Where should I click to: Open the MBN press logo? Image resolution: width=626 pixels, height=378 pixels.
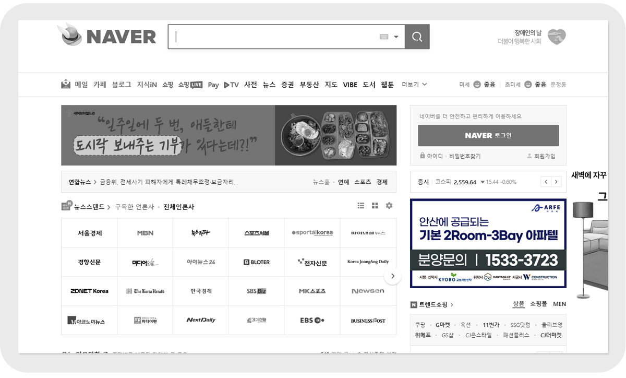pyautogui.click(x=145, y=233)
